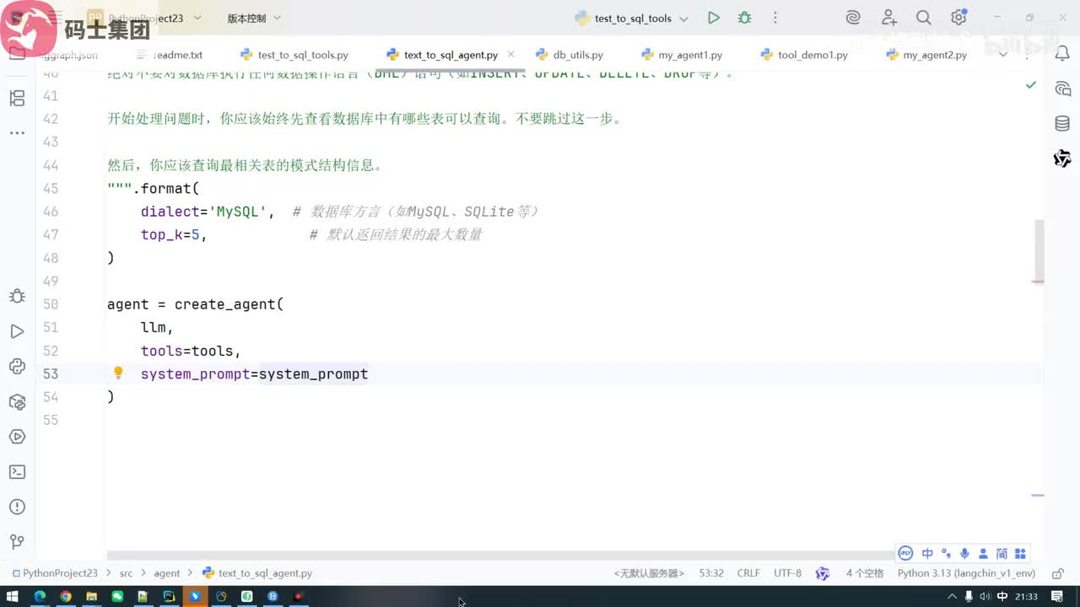Image resolution: width=1080 pixels, height=607 pixels.
Task: Switch to test_to_sql_tools.py tab
Action: pos(294,55)
